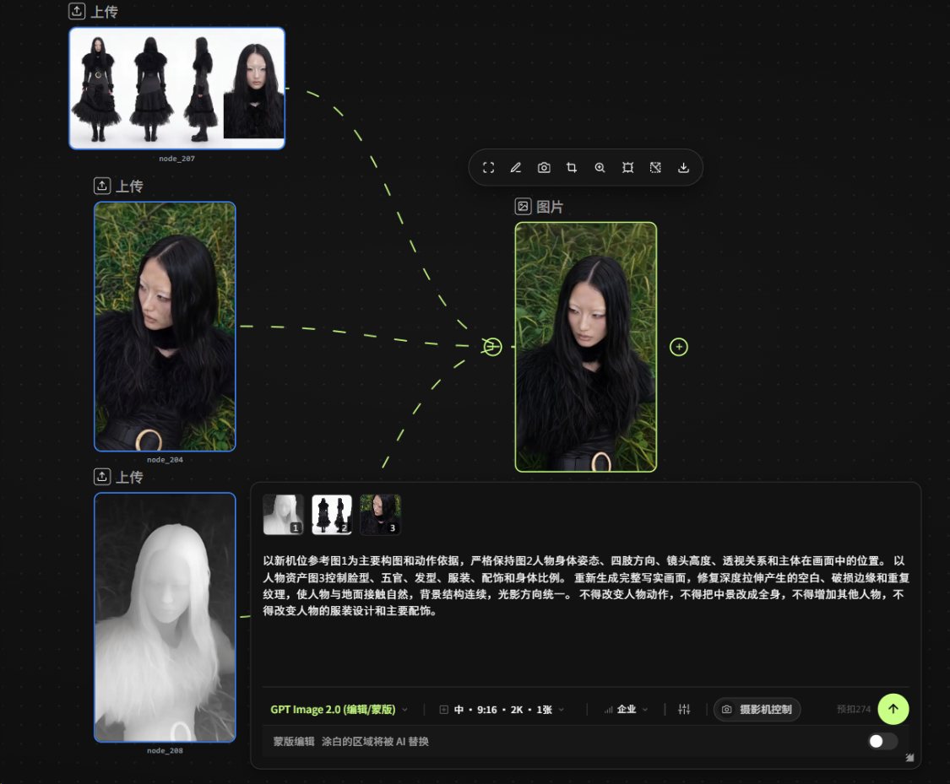Select the crop tool
Image resolution: width=950 pixels, height=784 pixels.
tap(572, 168)
